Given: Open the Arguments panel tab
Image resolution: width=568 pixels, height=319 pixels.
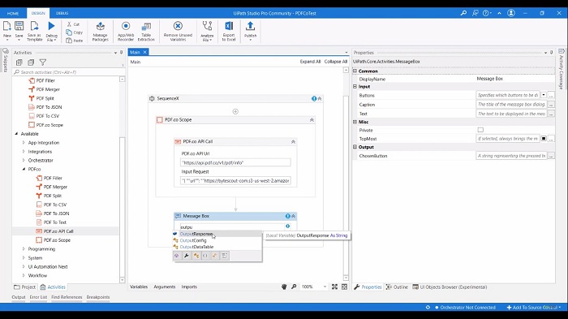Looking at the screenshot, I should pyautogui.click(x=165, y=287).
